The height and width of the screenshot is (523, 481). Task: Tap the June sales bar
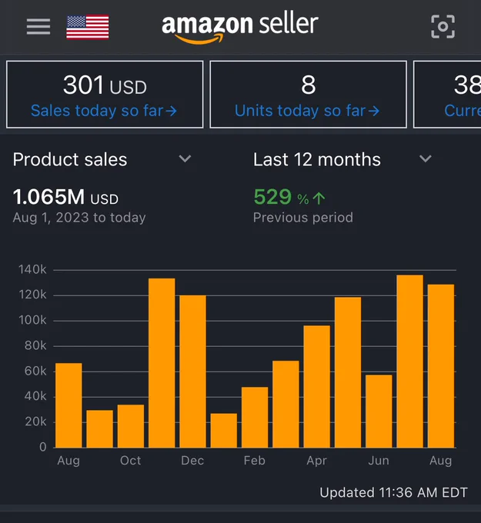[x=379, y=411]
